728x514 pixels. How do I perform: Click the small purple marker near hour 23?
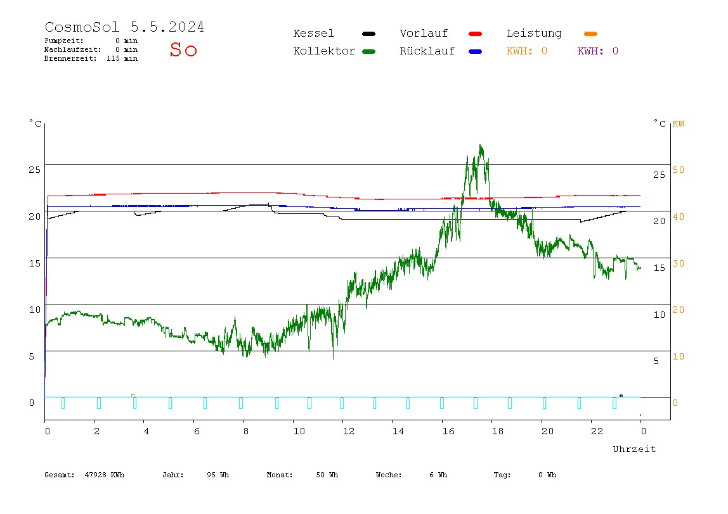[x=621, y=396]
